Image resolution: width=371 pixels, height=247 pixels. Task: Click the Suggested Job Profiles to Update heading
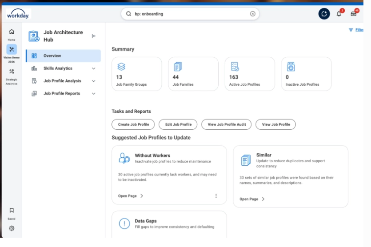(x=151, y=138)
